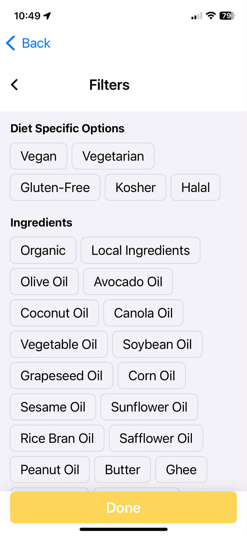The width and height of the screenshot is (247, 536).
Task: Toggle the Vegan diet filter
Action: point(39,156)
